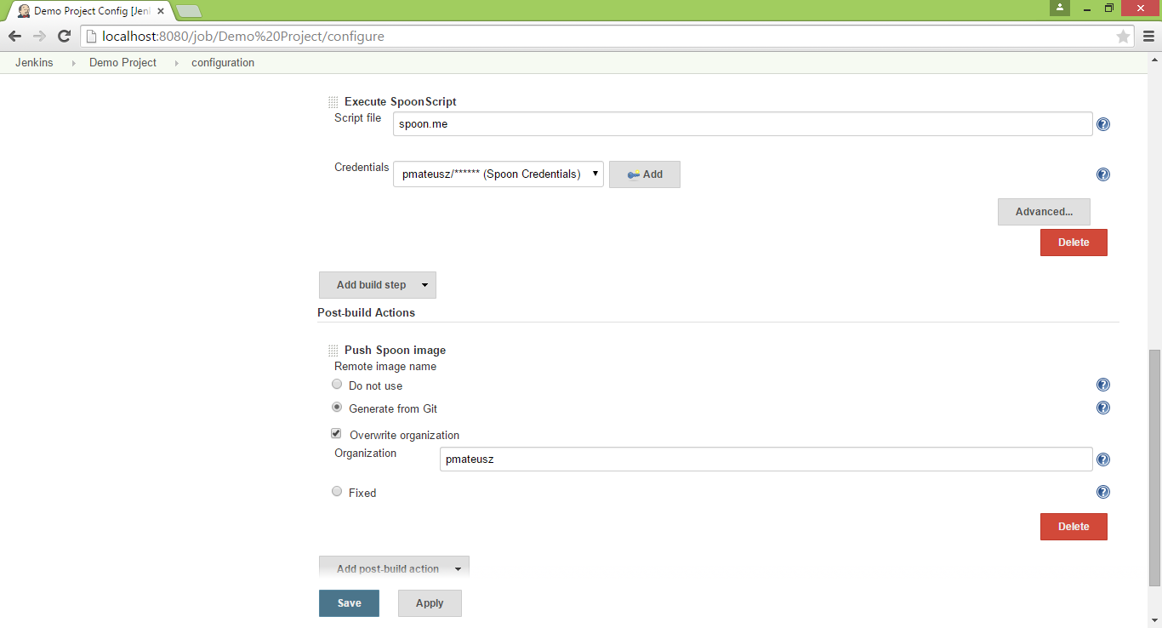Delete the Execute SpoonScript build step
The width and height of the screenshot is (1162, 628).
tap(1074, 243)
